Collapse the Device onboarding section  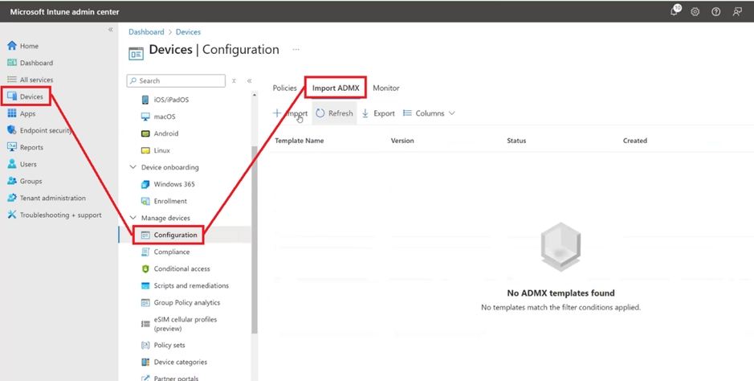133,167
